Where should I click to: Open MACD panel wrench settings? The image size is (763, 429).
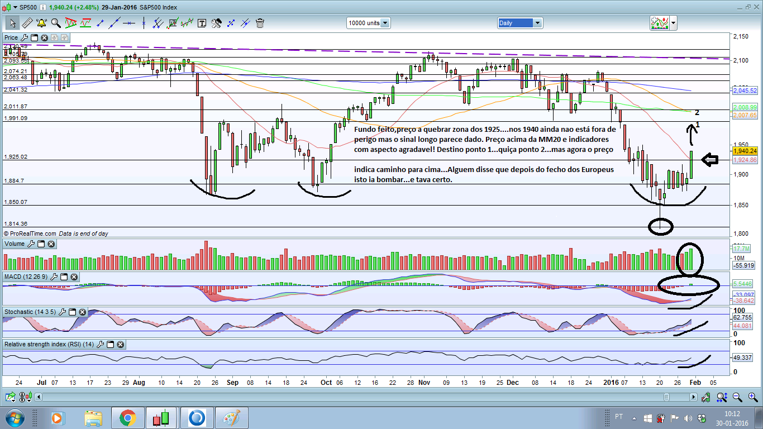point(54,277)
